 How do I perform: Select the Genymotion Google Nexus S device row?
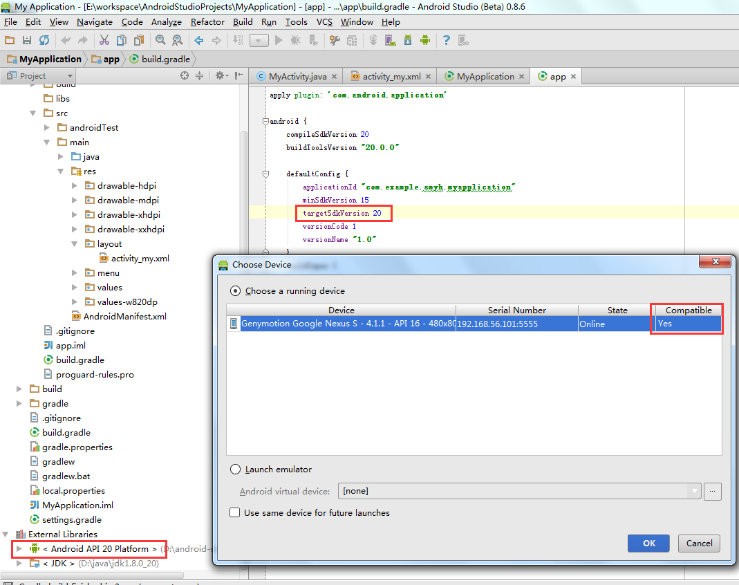474,324
